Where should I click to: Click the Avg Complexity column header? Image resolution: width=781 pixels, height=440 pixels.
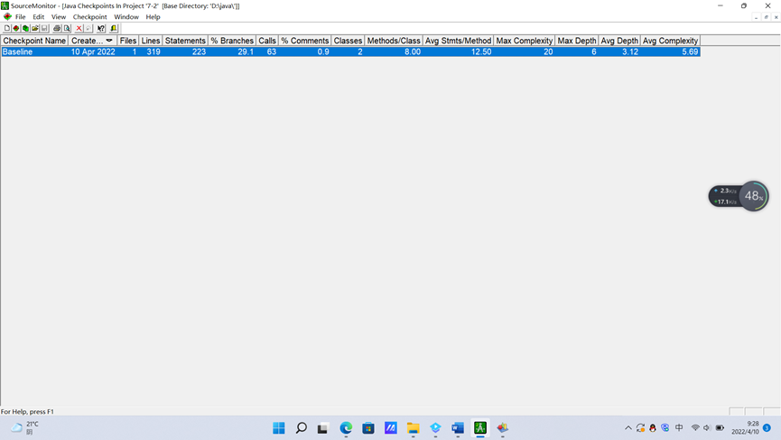click(x=671, y=41)
